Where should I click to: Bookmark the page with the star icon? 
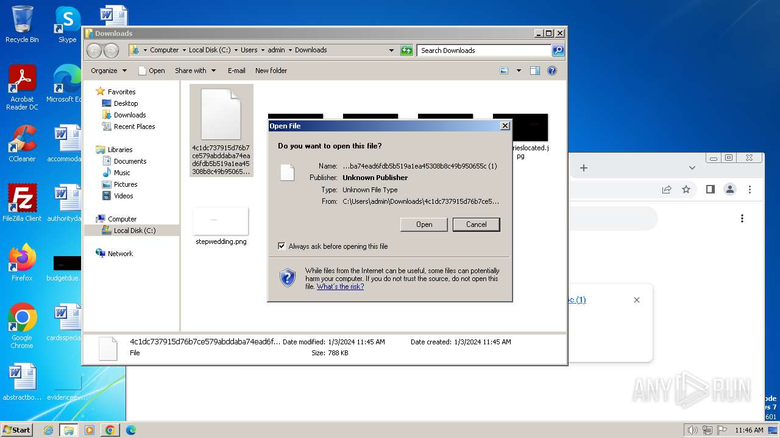pos(686,189)
